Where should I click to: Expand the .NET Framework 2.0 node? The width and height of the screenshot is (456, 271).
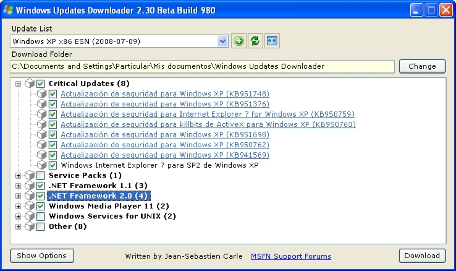point(18,196)
